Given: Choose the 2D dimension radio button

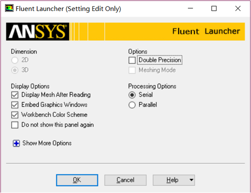Looking at the screenshot, I should [x=15, y=60].
